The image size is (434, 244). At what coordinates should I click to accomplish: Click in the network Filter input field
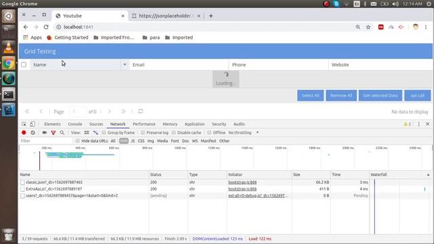45,141
